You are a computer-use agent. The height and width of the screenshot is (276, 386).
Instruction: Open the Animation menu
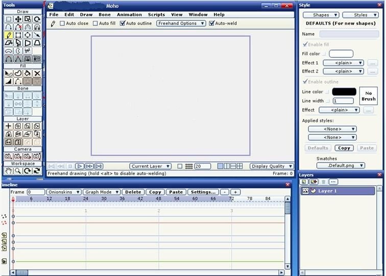129,15
